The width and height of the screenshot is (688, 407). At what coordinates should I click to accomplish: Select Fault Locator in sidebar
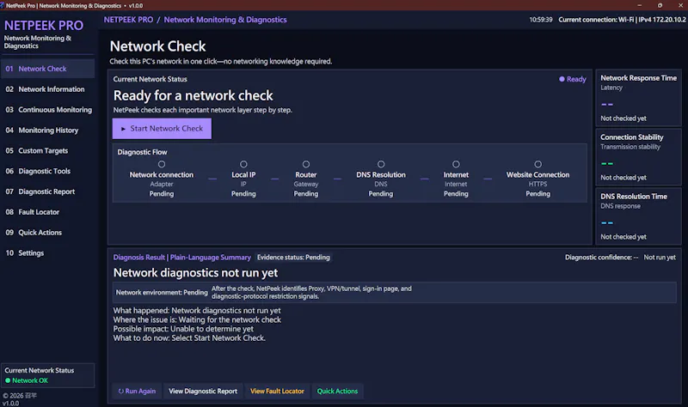pyautogui.click(x=48, y=212)
